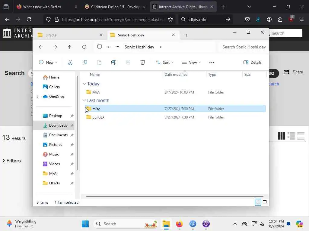Open File Explorer from taskbar

coord(166,224)
